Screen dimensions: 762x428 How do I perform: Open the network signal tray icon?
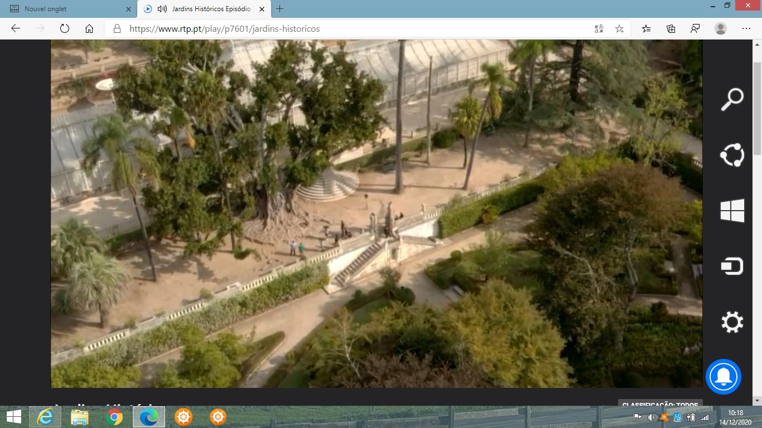pos(705,417)
